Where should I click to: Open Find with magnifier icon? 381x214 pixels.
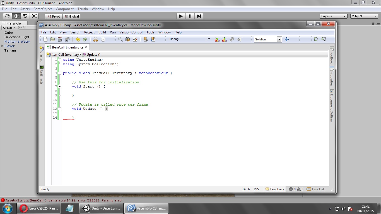click(x=120, y=39)
